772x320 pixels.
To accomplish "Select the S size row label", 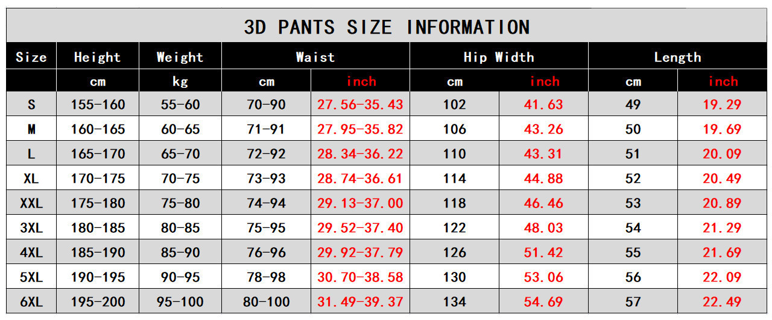I will click(x=31, y=105).
